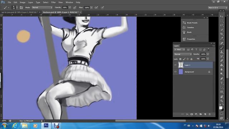Hide the Background layer eye icon
229x129 pixels.
pos(175,72)
